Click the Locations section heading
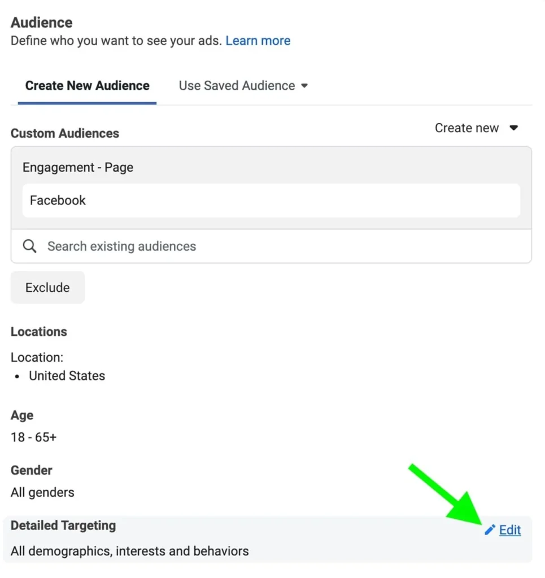 (x=39, y=332)
